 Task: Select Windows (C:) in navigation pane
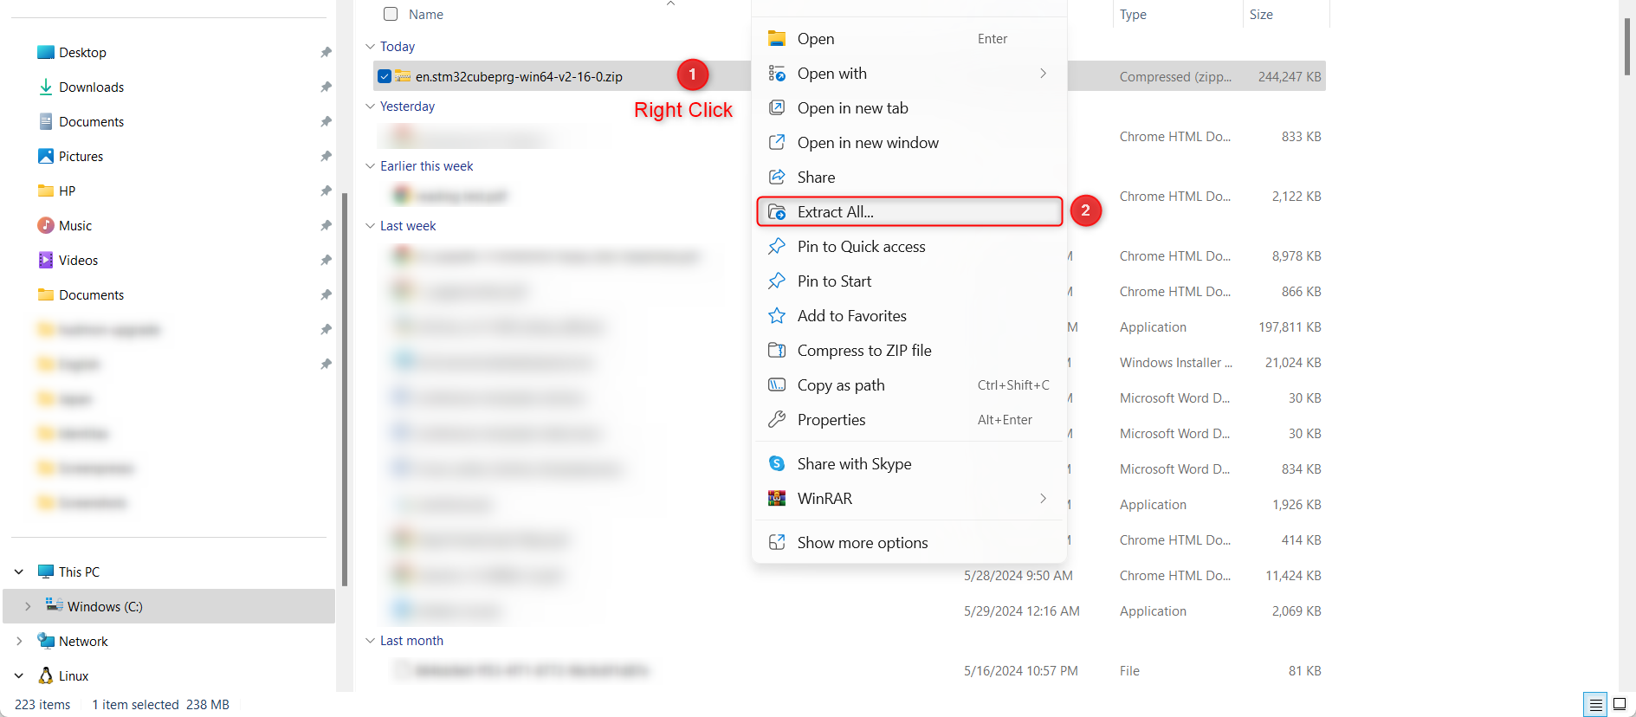click(x=169, y=606)
